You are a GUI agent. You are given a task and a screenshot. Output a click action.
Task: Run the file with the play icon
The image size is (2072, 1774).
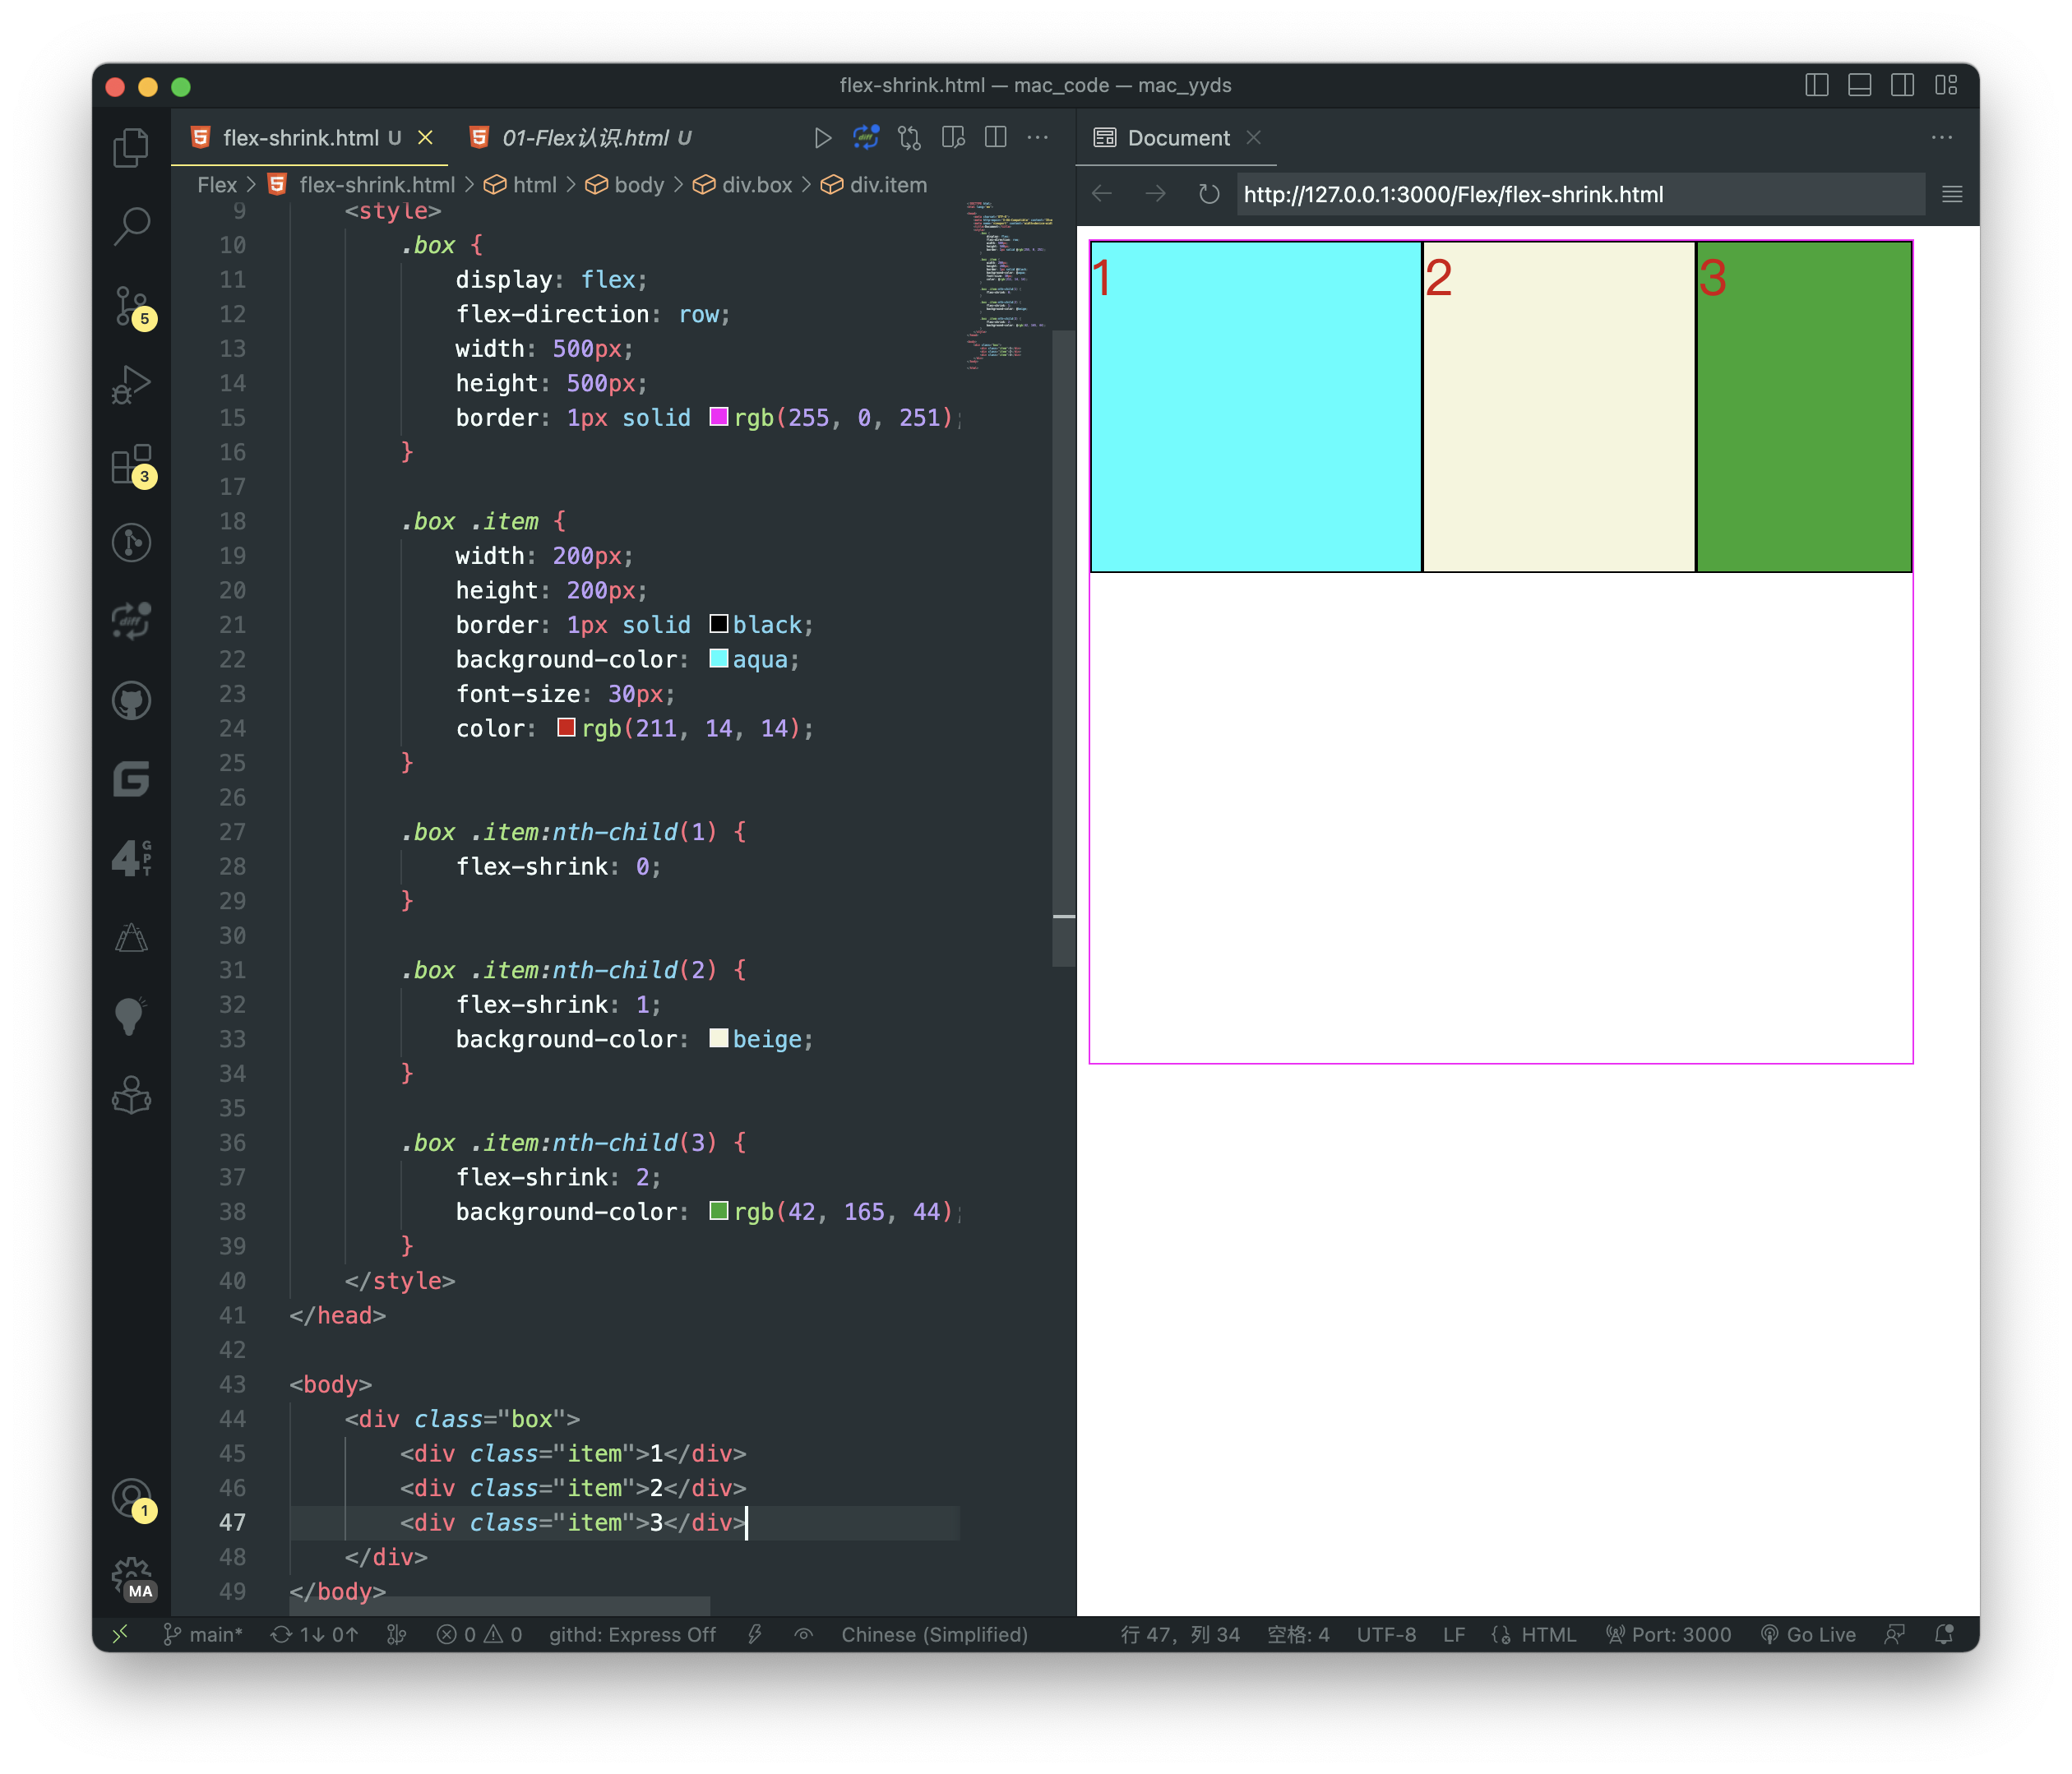pos(822,138)
